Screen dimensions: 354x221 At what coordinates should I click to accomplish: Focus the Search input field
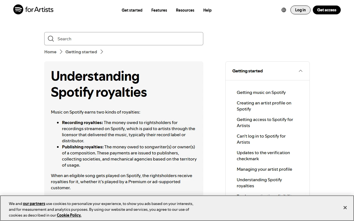124,39
